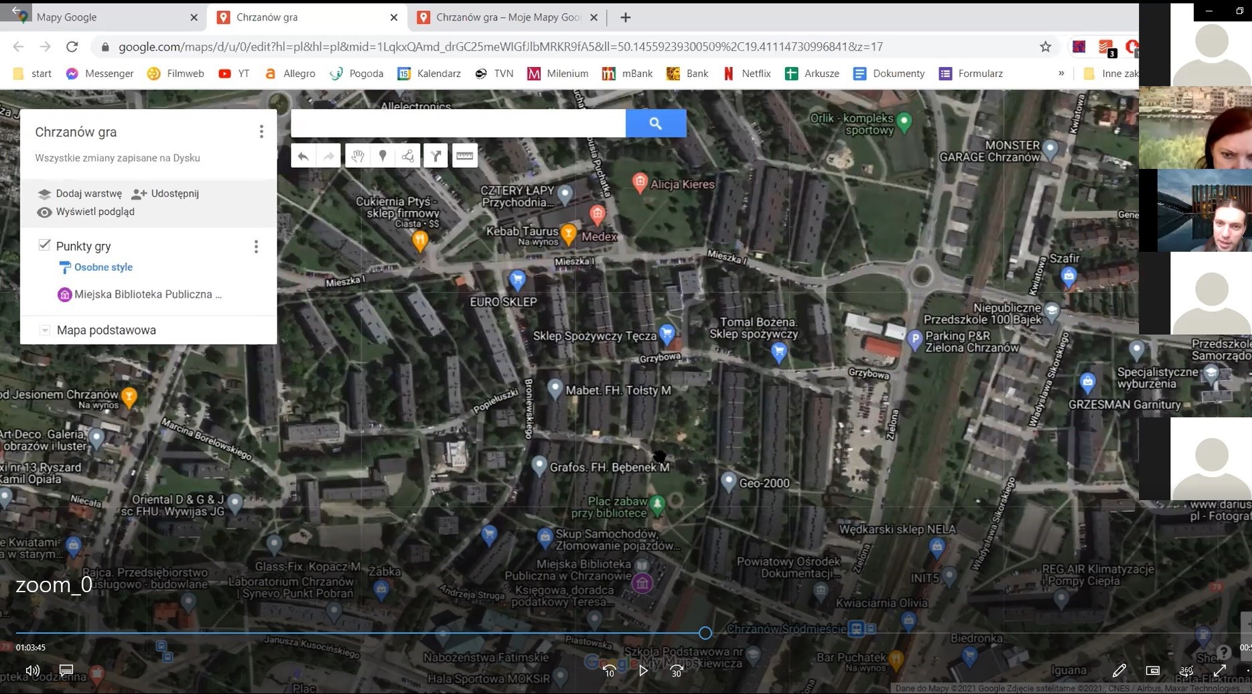
Task: Click the Parking P&R Zielona pin
Action: (x=914, y=339)
